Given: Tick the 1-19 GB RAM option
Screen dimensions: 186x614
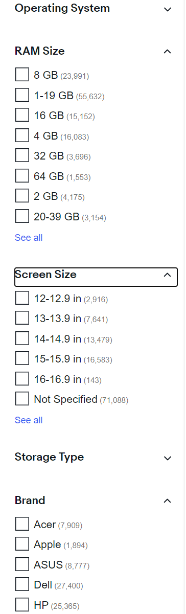Looking at the screenshot, I should coord(22,95).
